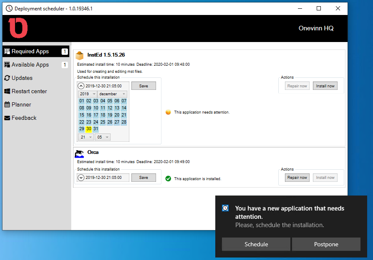Image resolution: width=373 pixels, height=260 pixels.
Task: Click the Restart center Windows icon
Action: pos(7,91)
